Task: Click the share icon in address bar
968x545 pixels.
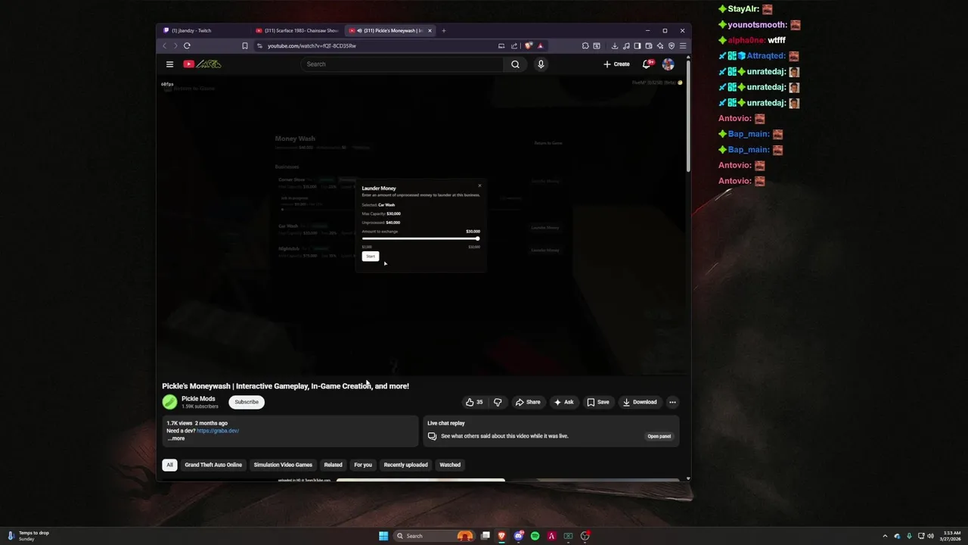Action: [514, 45]
